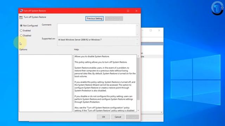Click the Comment scrollbar down arrow
This screenshot has width=225, height=126.
137,35
